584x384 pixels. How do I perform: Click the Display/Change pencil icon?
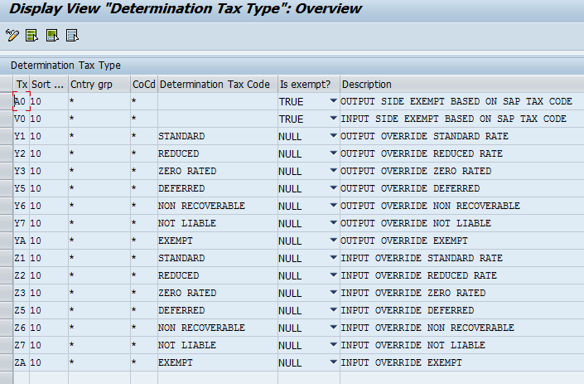click(x=12, y=35)
